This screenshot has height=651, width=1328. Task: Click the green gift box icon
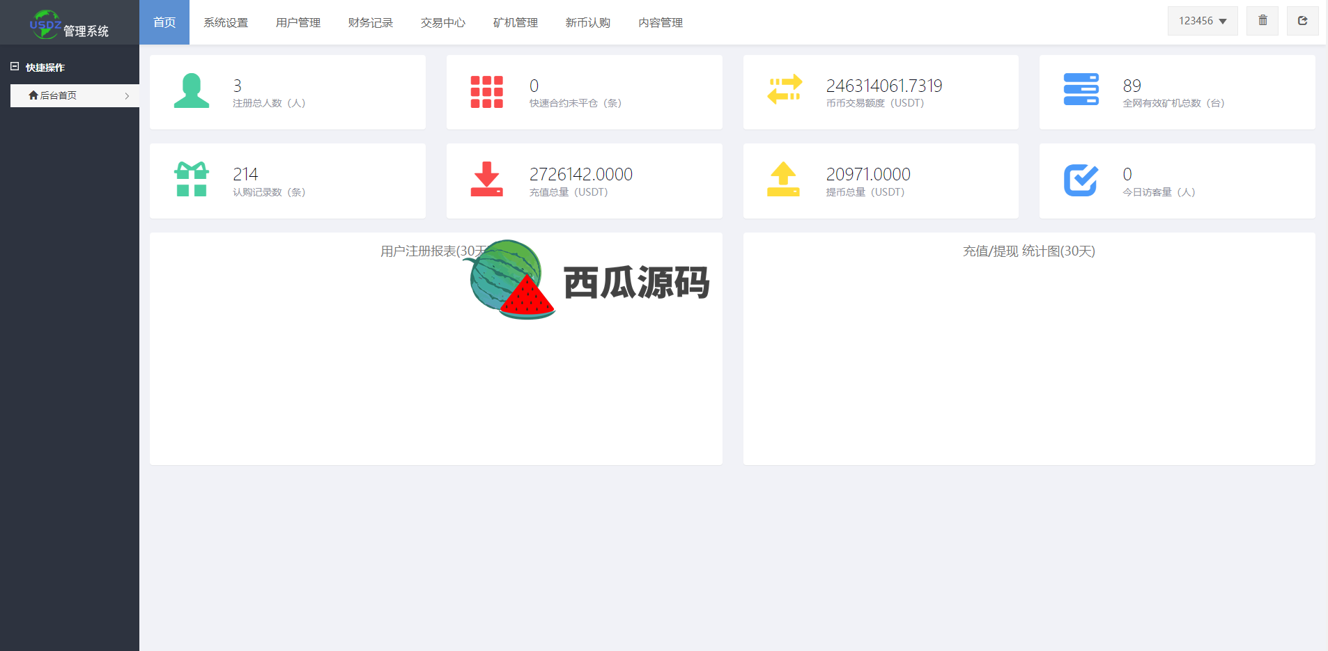tap(192, 179)
